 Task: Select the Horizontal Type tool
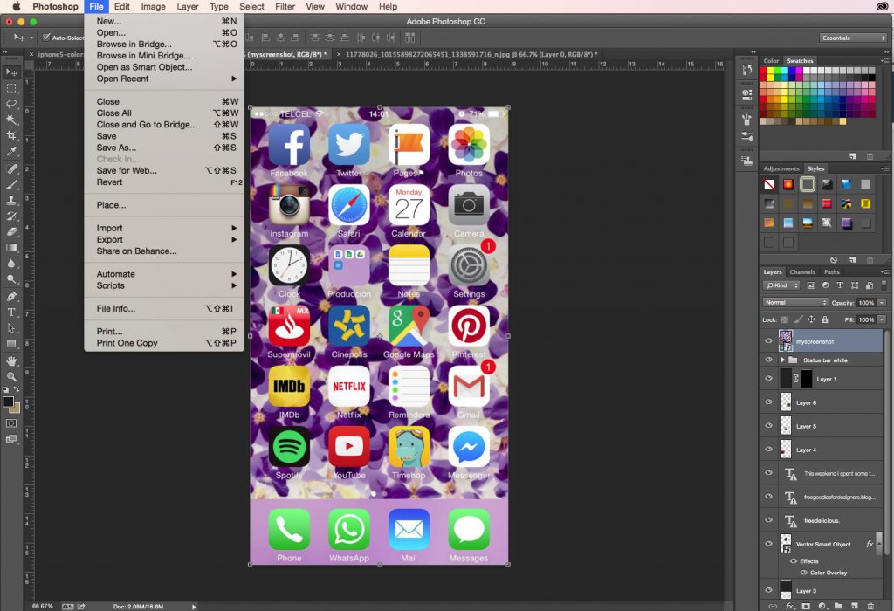[x=11, y=312]
